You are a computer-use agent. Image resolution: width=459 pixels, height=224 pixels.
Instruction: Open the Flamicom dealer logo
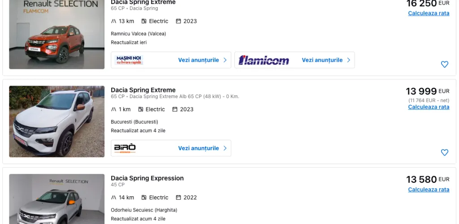264,60
